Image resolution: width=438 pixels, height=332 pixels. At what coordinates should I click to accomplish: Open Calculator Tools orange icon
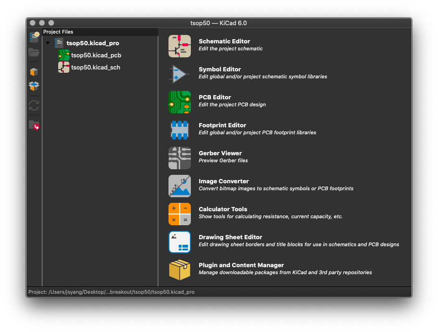click(x=179, y=214)
